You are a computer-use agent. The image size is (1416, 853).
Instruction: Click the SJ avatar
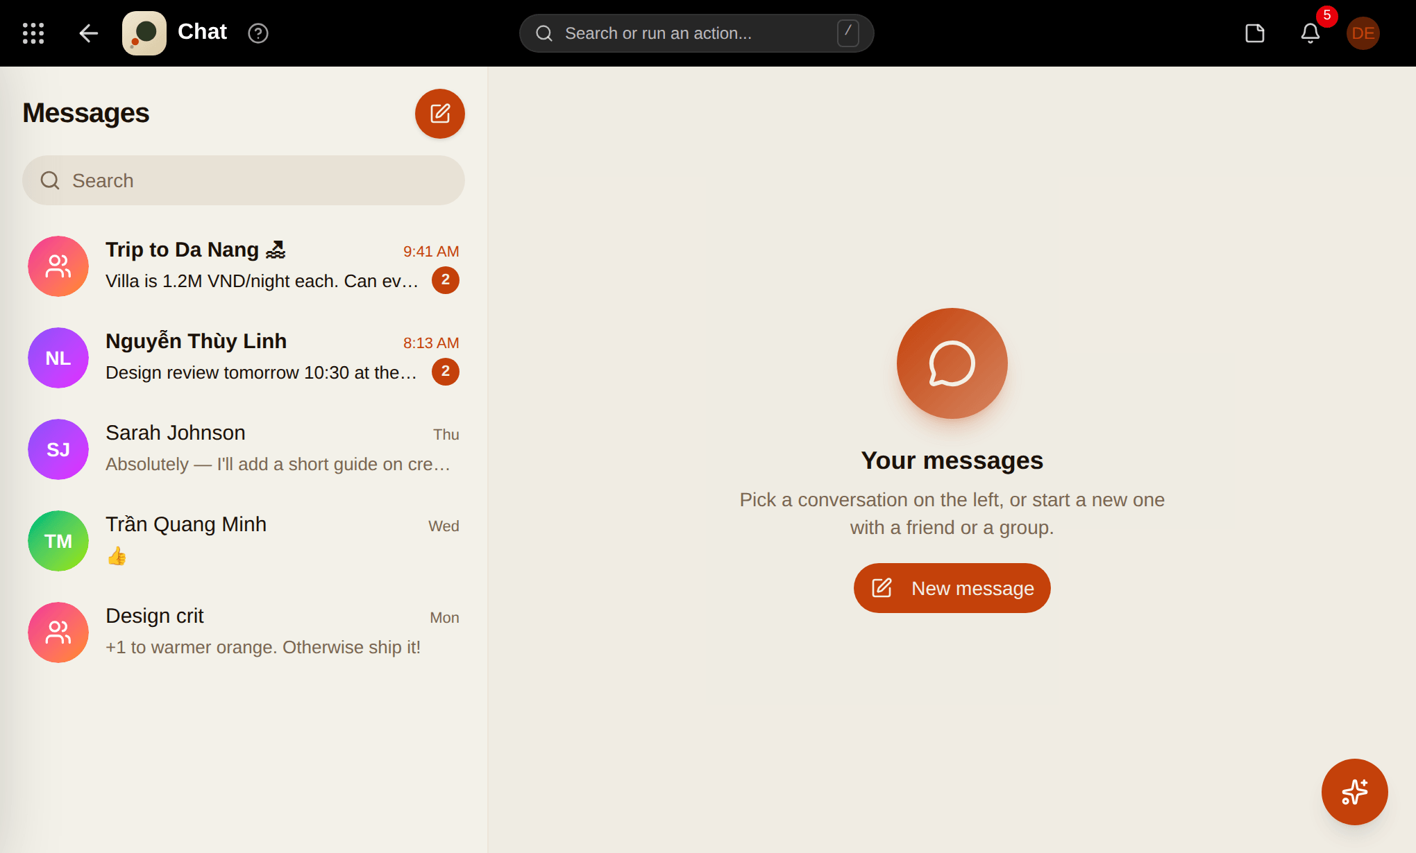coord(58,449)
